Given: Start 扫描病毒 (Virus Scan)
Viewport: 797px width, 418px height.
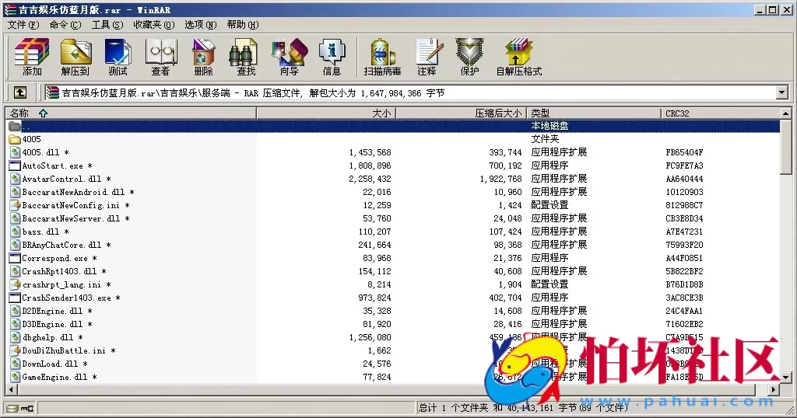Looking at the screenshot, I should 382,57.
